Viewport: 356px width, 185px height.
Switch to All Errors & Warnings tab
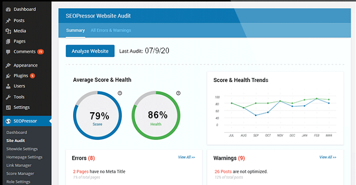click(x=111, y=30)
